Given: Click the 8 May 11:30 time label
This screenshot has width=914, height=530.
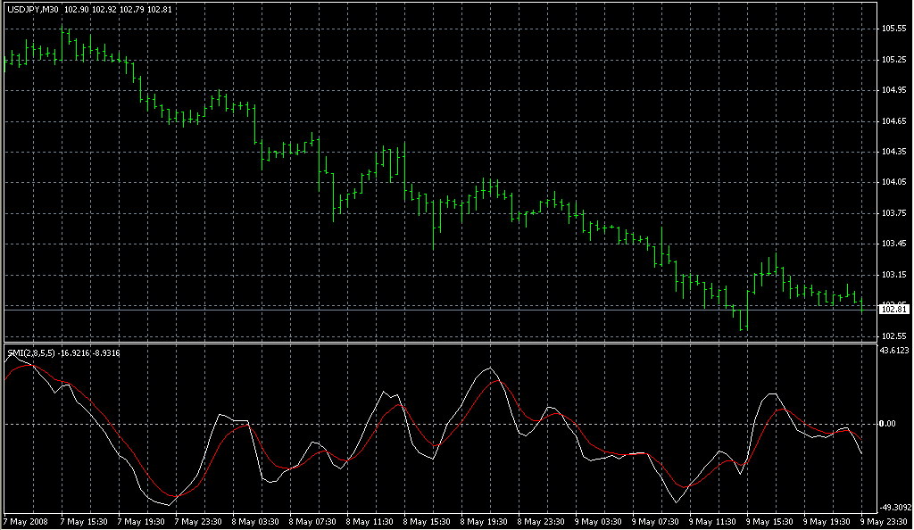Looking at the screenshot, I should pos(371,521).
